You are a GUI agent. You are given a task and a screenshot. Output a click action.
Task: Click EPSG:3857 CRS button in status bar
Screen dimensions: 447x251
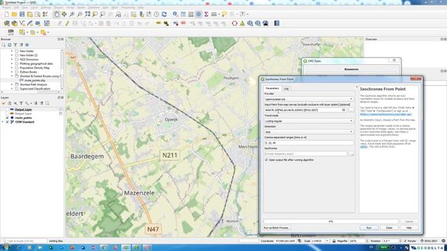pos(429,241)
